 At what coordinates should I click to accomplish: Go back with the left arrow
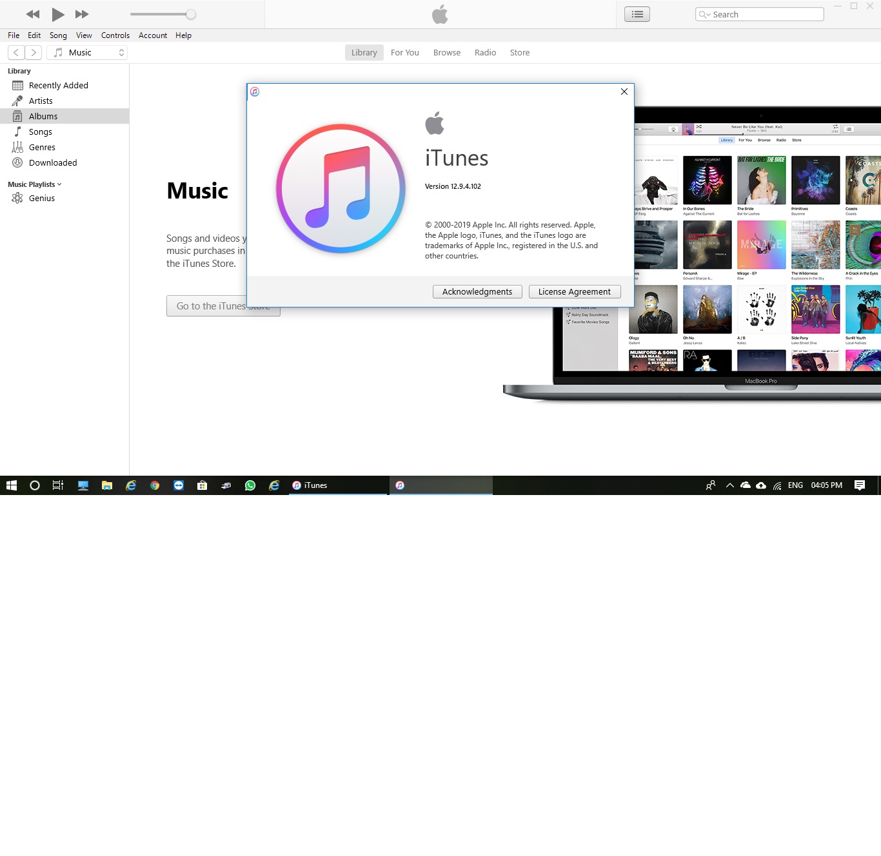pos(16,53)
